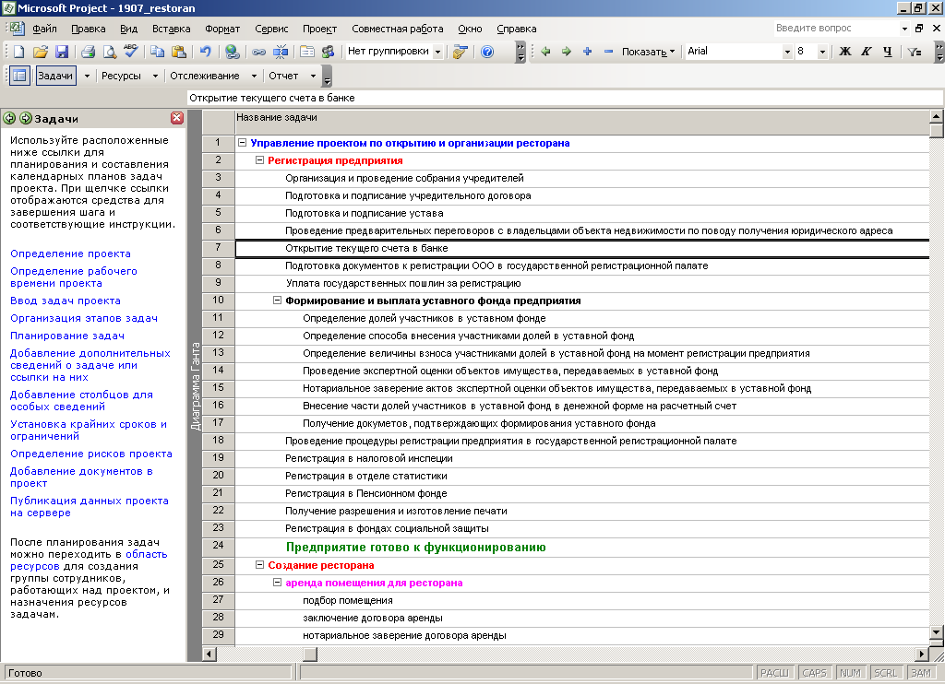
Task: Click the Link Tasks chain icon
Action: click(259, 52)
